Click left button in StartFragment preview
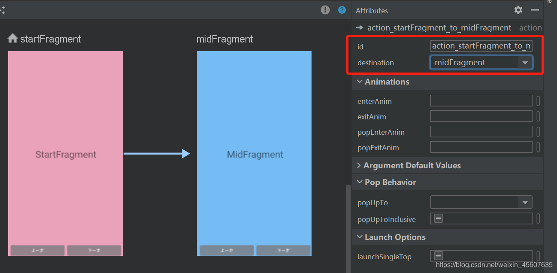 [x=37, y=250]
